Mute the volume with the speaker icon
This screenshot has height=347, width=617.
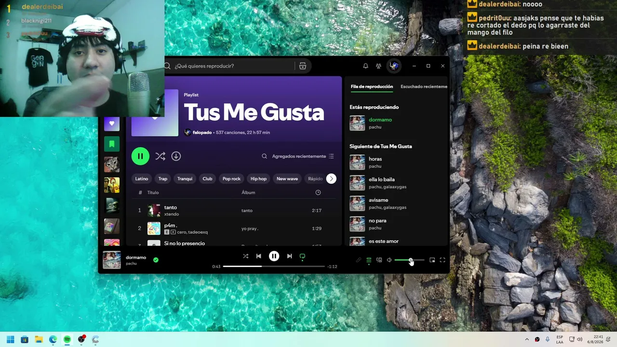[389, 260]
